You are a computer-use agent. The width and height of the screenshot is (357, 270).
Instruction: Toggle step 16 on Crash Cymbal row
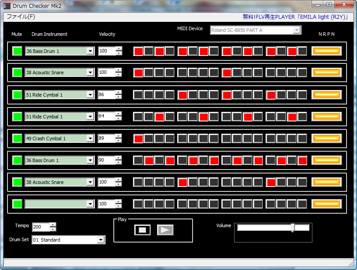(x=302, y=138)
